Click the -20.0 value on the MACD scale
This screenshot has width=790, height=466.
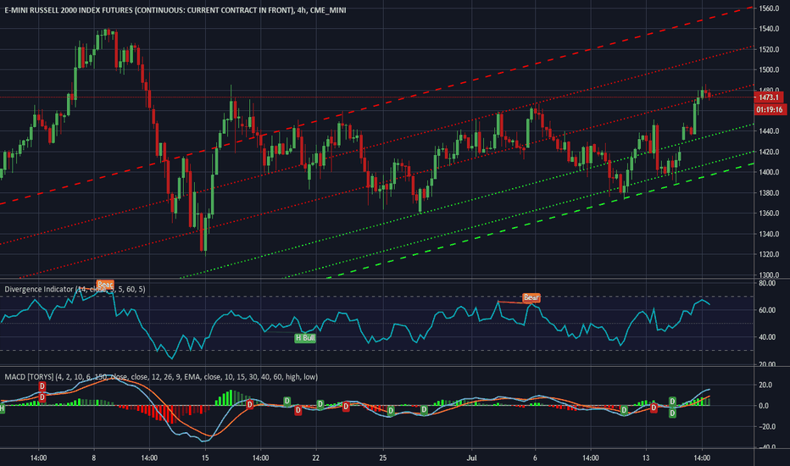[x=766, y=427]
